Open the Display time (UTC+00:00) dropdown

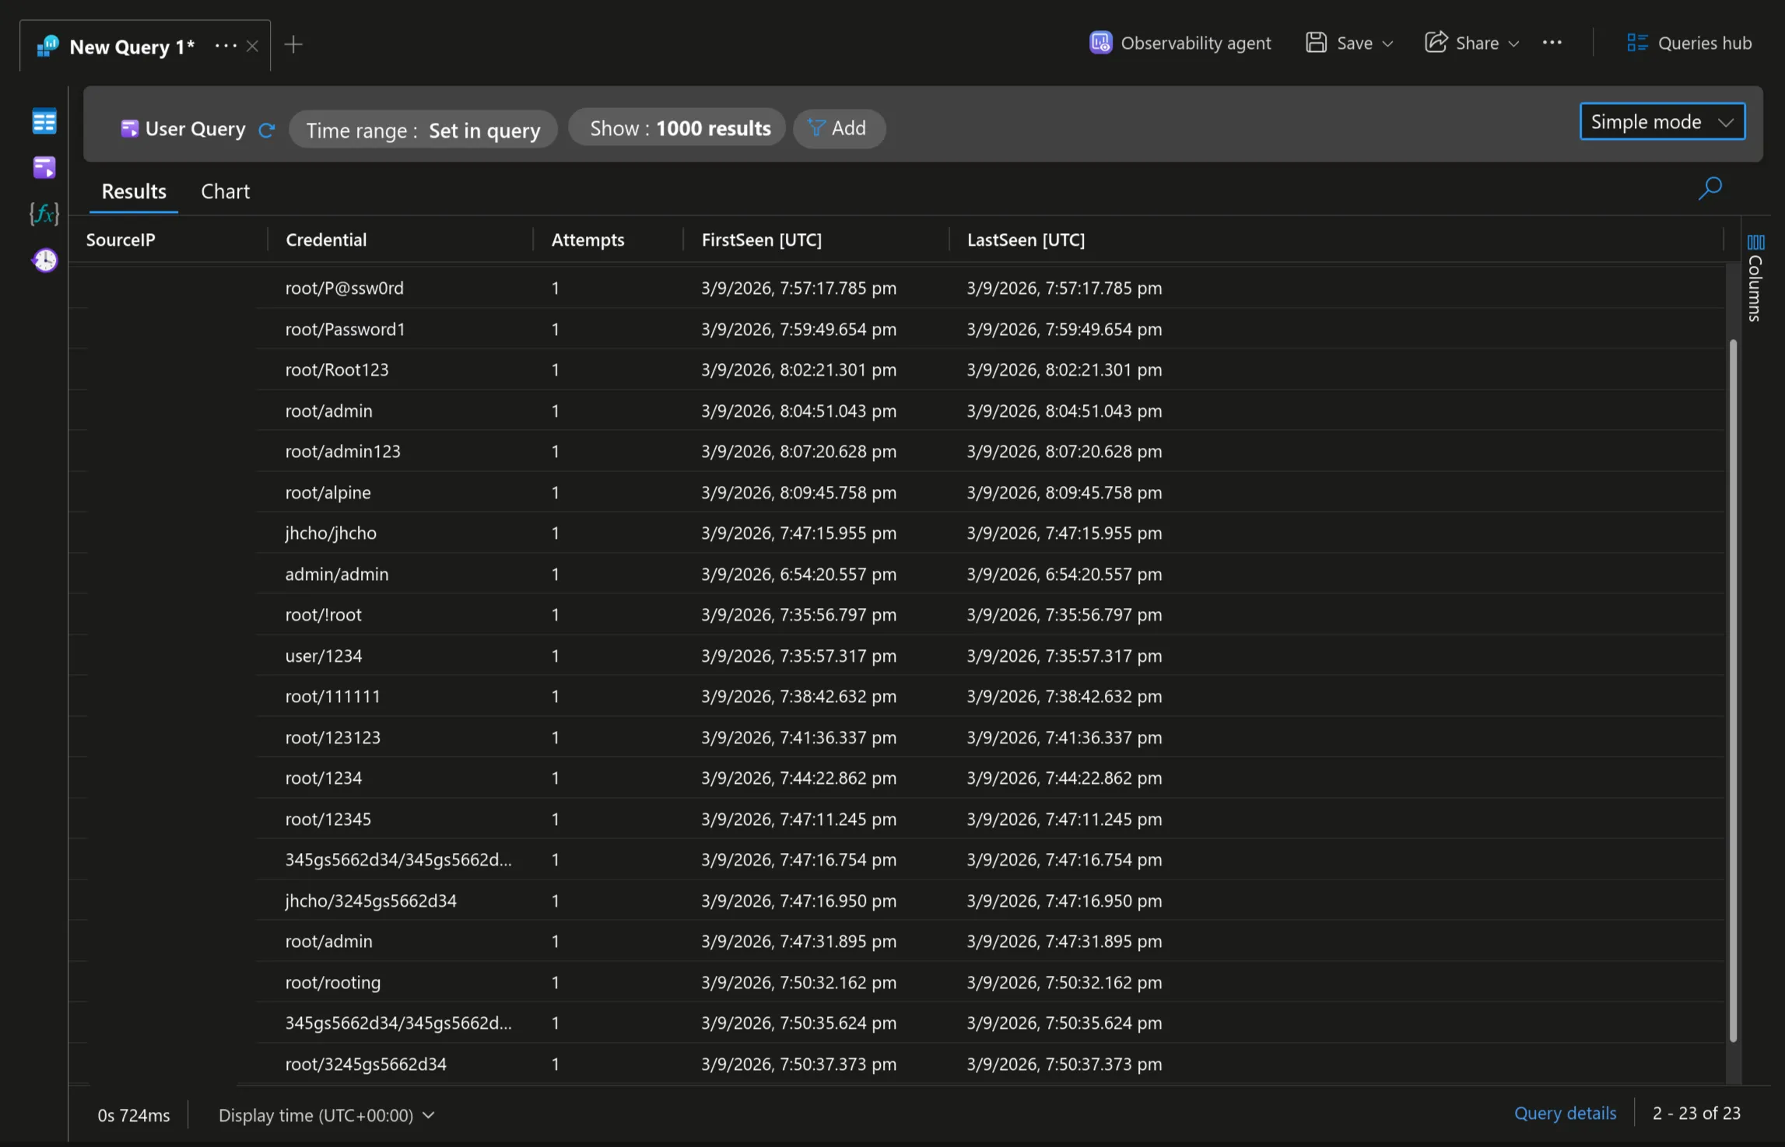tap(326, 1115)
